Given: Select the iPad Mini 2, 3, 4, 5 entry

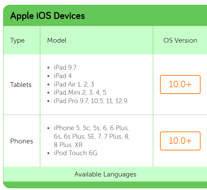Looking at the screenshot, I should coord(80,93).
